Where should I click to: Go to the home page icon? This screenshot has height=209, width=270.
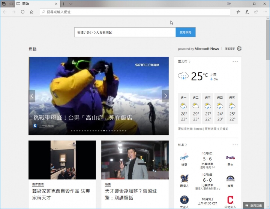(x=31, y=12)
